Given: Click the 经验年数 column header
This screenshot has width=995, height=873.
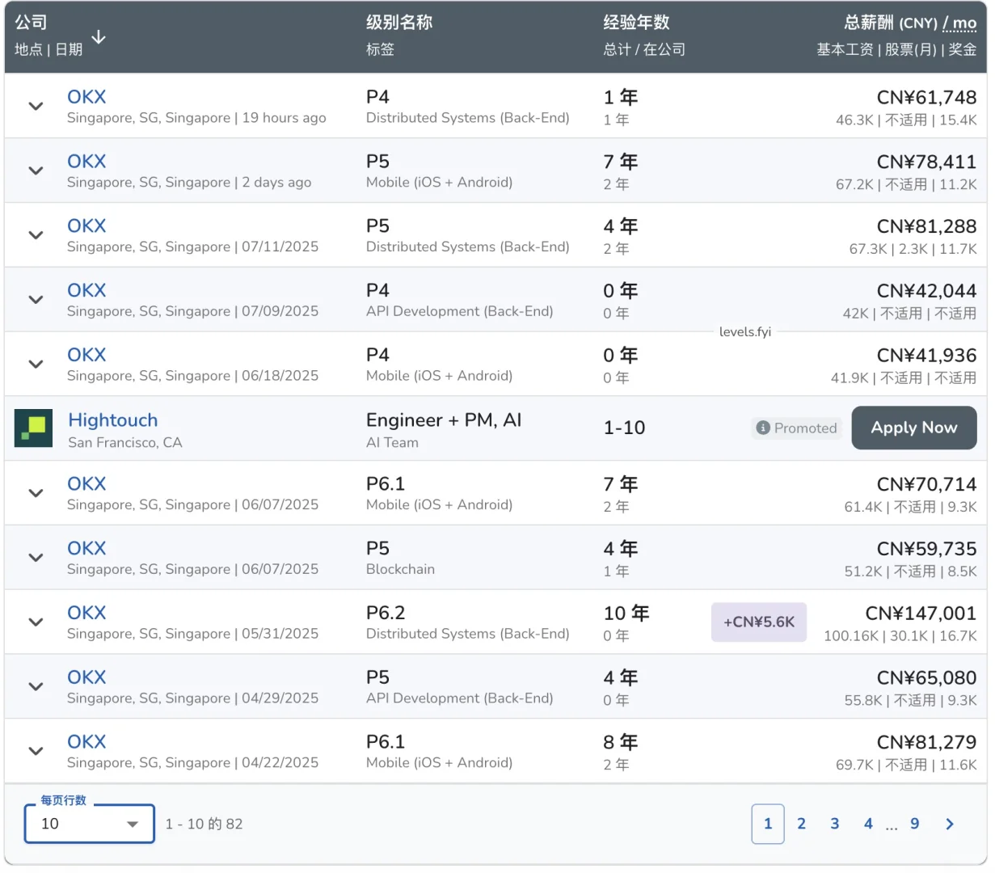Looking at the screenshot, I should tap(637, 23).
